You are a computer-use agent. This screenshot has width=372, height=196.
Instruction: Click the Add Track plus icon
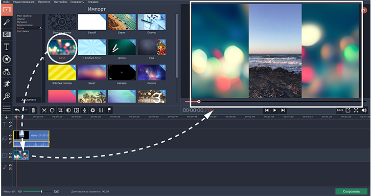(7, 117)
